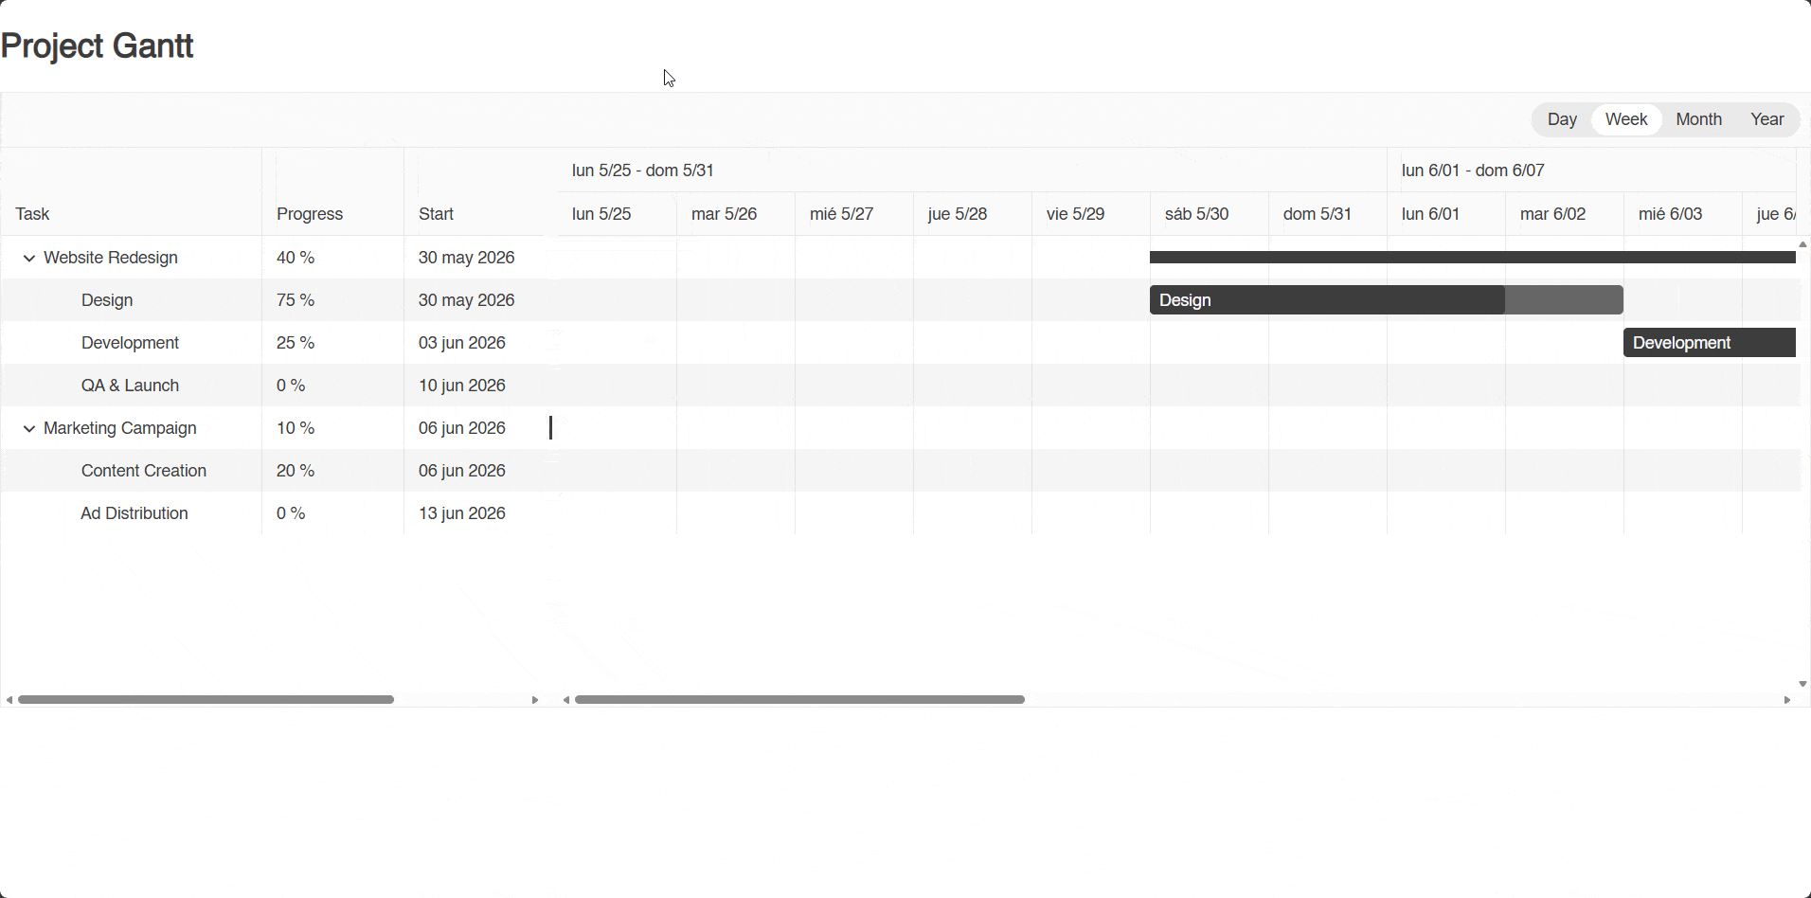The height and width of the screenshot is (898, 1811).
Task: Click the sáb 5/30 day header
Action: [x=1210, y=214]
